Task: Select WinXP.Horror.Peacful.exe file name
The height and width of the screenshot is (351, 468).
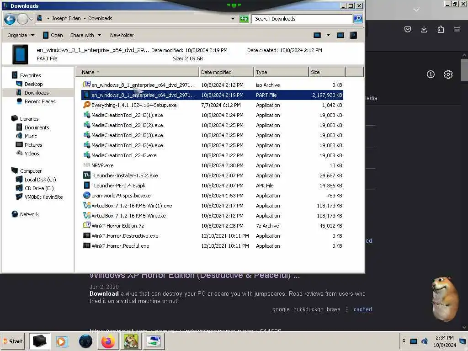Action: pos(120,246)
